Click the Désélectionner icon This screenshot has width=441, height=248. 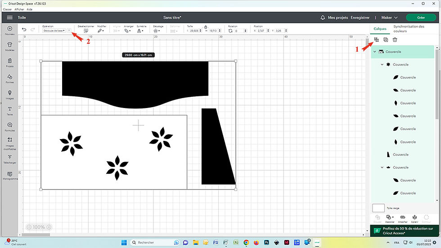click(x=86, y=31)
